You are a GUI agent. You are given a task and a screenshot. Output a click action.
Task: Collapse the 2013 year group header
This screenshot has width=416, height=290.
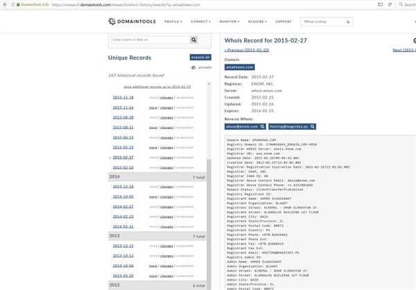click(x=157, y=236)
